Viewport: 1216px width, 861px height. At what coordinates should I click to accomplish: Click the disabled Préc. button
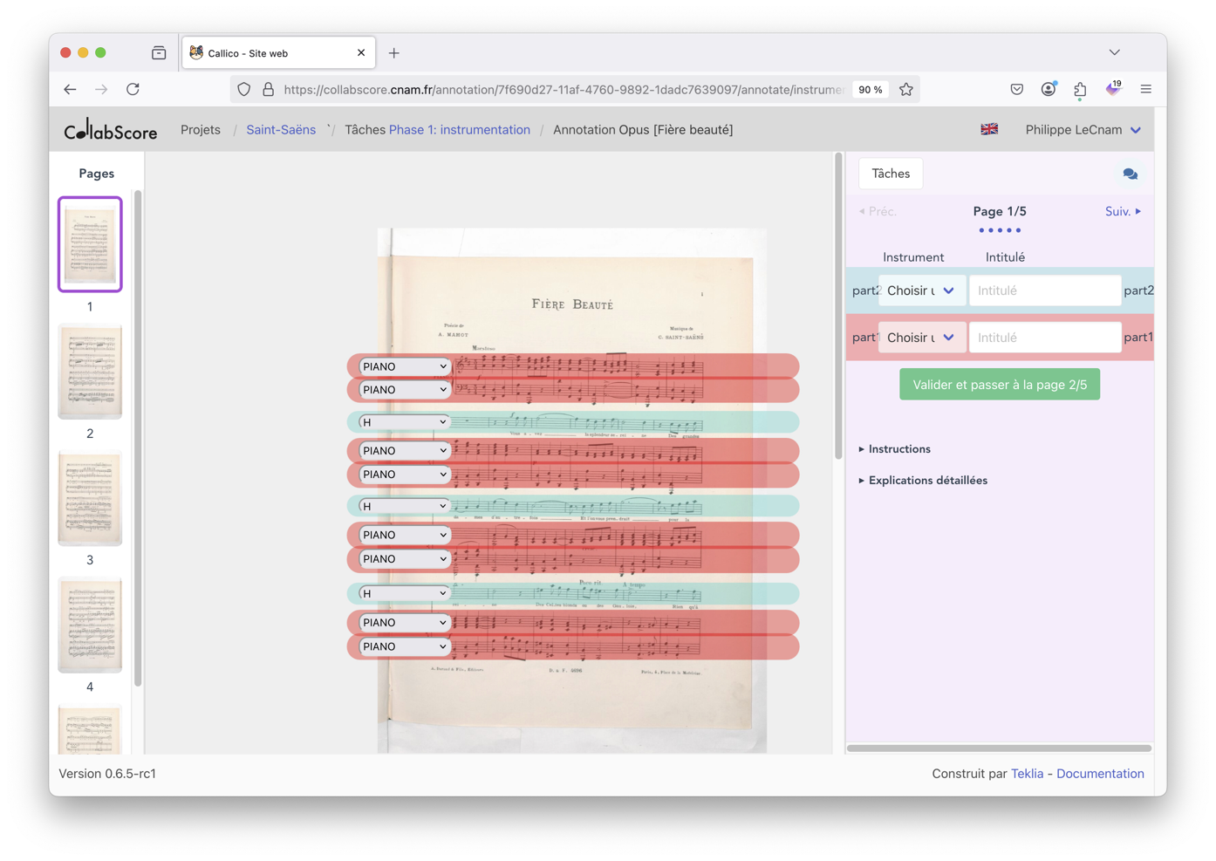coord(878,211)
